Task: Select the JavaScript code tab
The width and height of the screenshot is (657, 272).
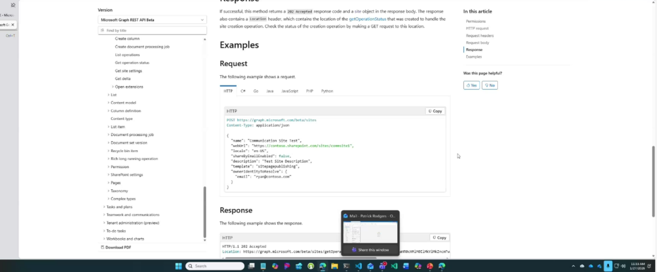Action: 289,91
